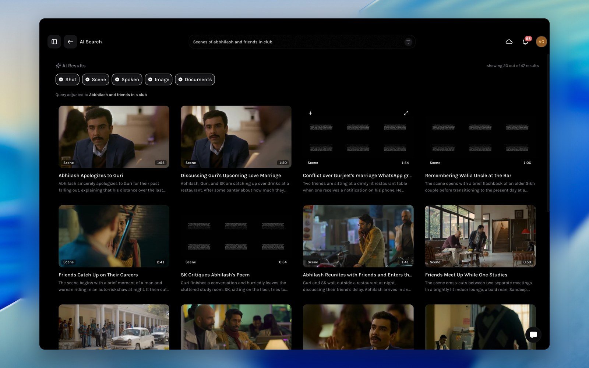
Task: Click the search query input field
Action: [x=302, y=42]
